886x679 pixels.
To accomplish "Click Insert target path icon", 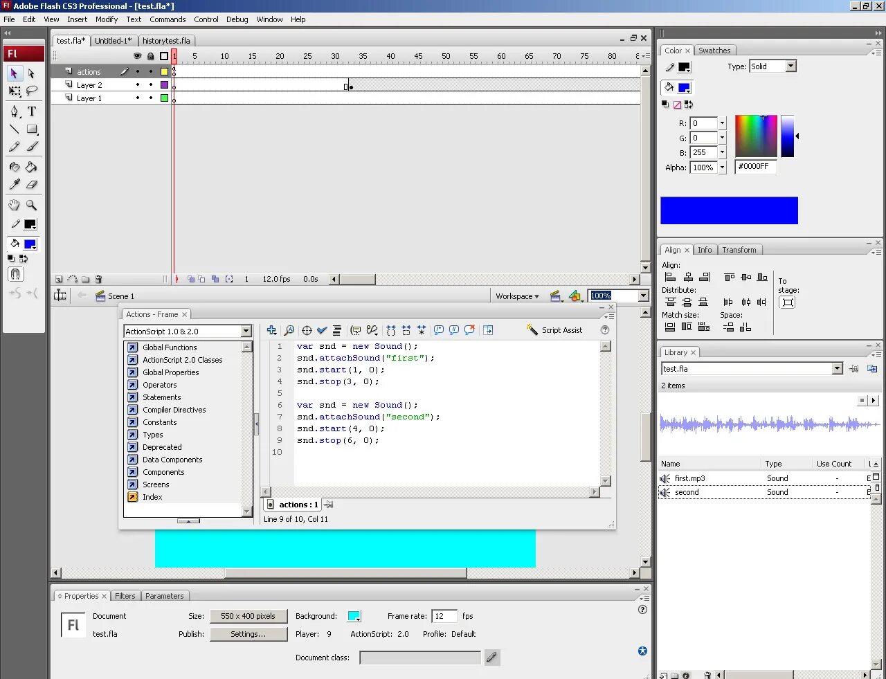I will point(307,330).
